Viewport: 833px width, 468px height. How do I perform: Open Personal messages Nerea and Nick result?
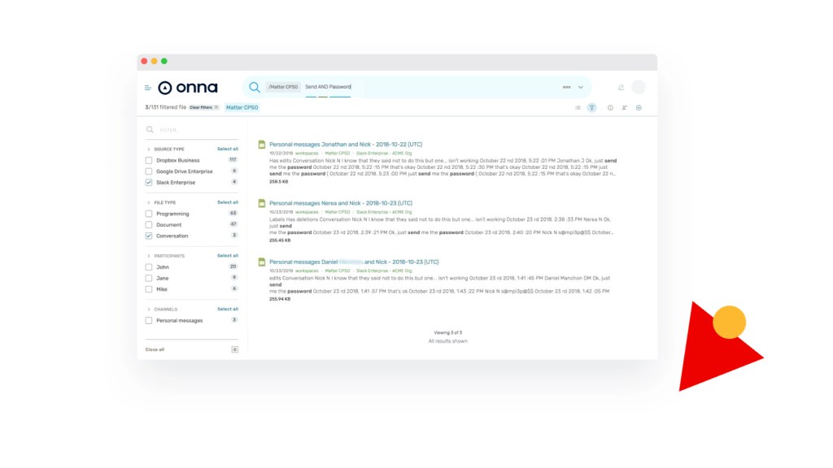[x=341, y=203]
